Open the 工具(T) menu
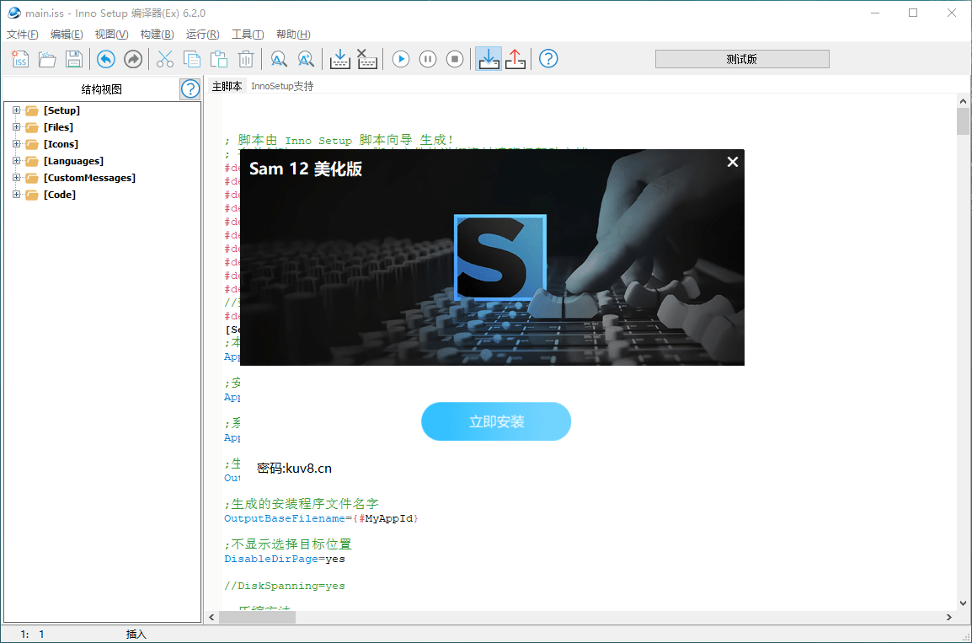Screen dimensions: 972x643 (x=248, y=34)
